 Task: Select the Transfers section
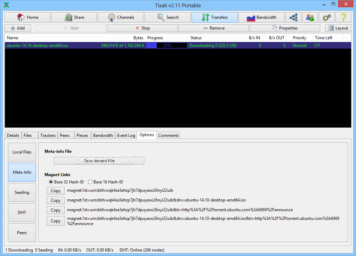pos(215,17)
